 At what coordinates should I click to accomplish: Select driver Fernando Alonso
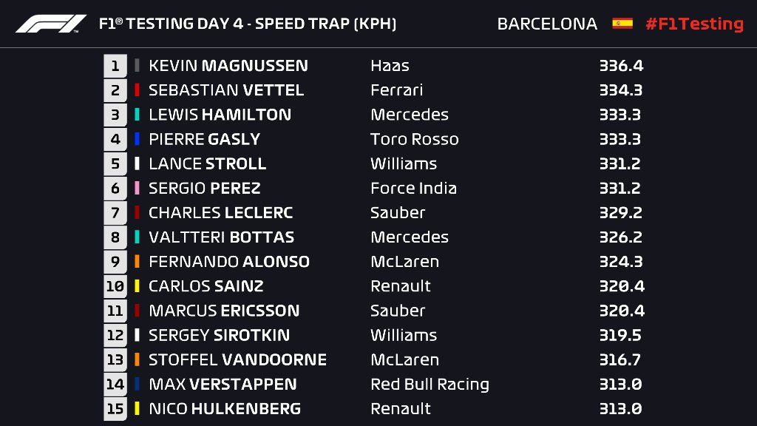coord(229,262)
